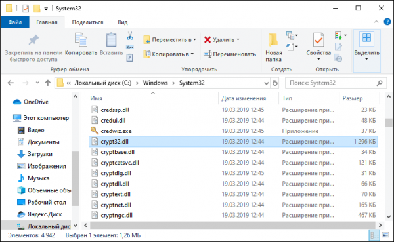Screen dimensions: 394x242
Task: Create a new folder with Новая папка
Action: pos(274,48)
